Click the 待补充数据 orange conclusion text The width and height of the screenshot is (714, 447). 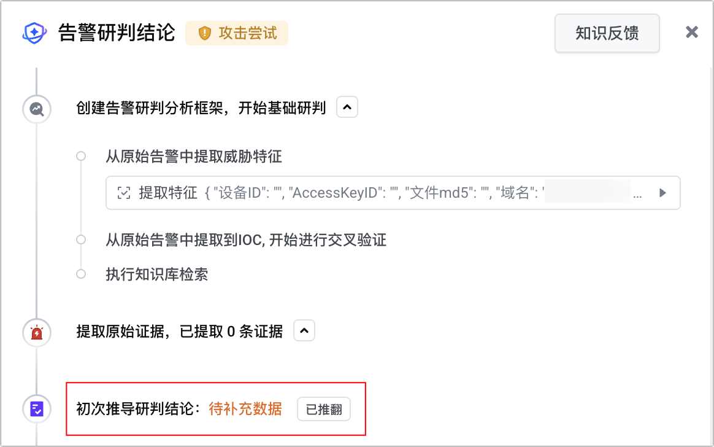point(245,409)
